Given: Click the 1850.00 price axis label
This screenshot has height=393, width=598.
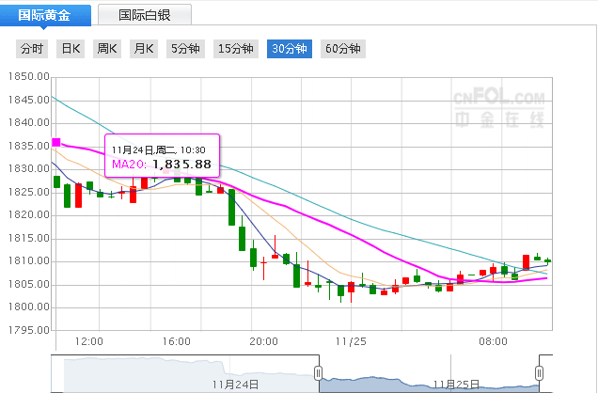Looking at the screenshot, I should point(26,77).
